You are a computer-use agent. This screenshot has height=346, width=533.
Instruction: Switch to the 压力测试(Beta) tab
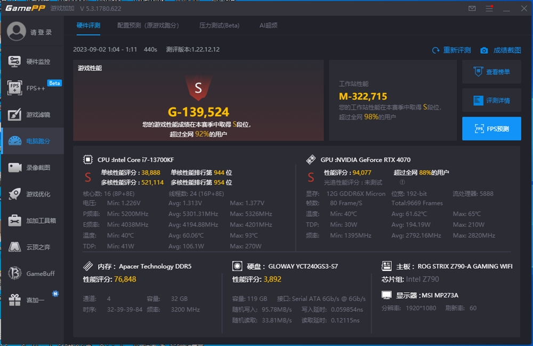click(x=219, y=26)
